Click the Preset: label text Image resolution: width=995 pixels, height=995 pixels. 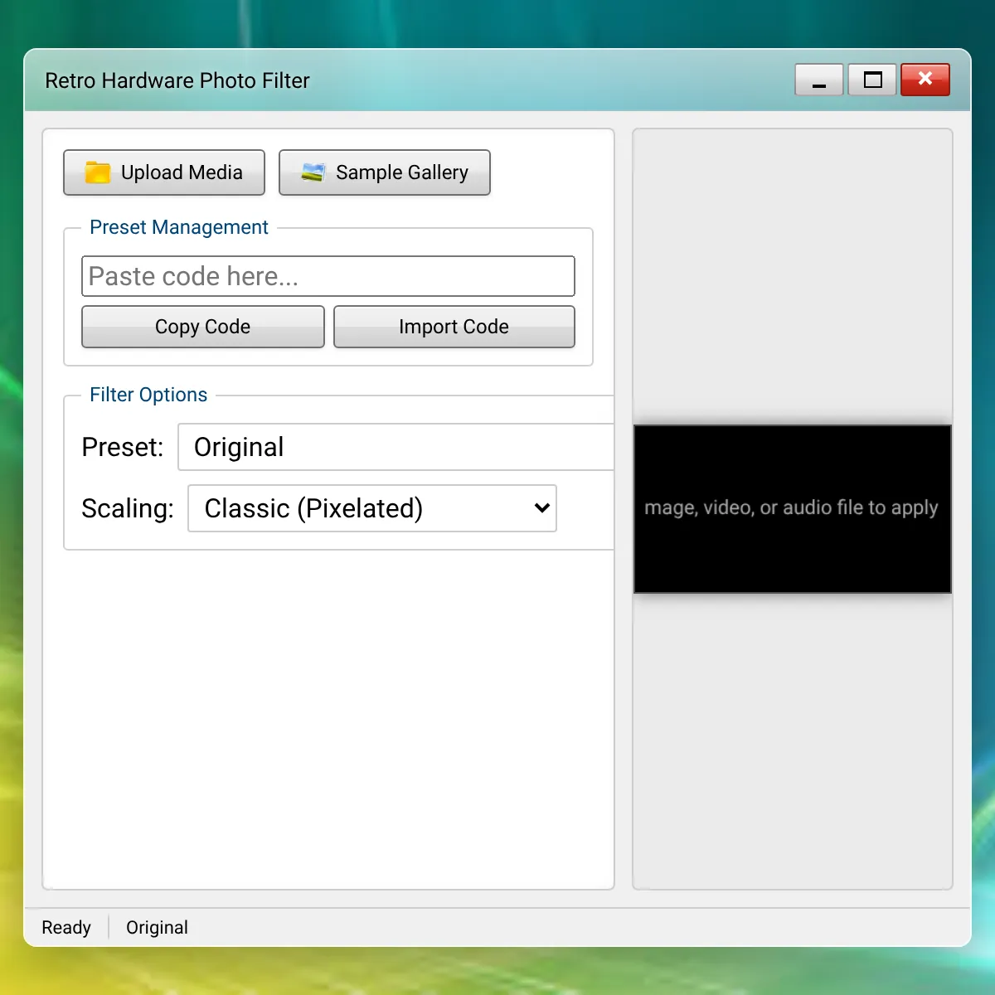coord(123,447)
